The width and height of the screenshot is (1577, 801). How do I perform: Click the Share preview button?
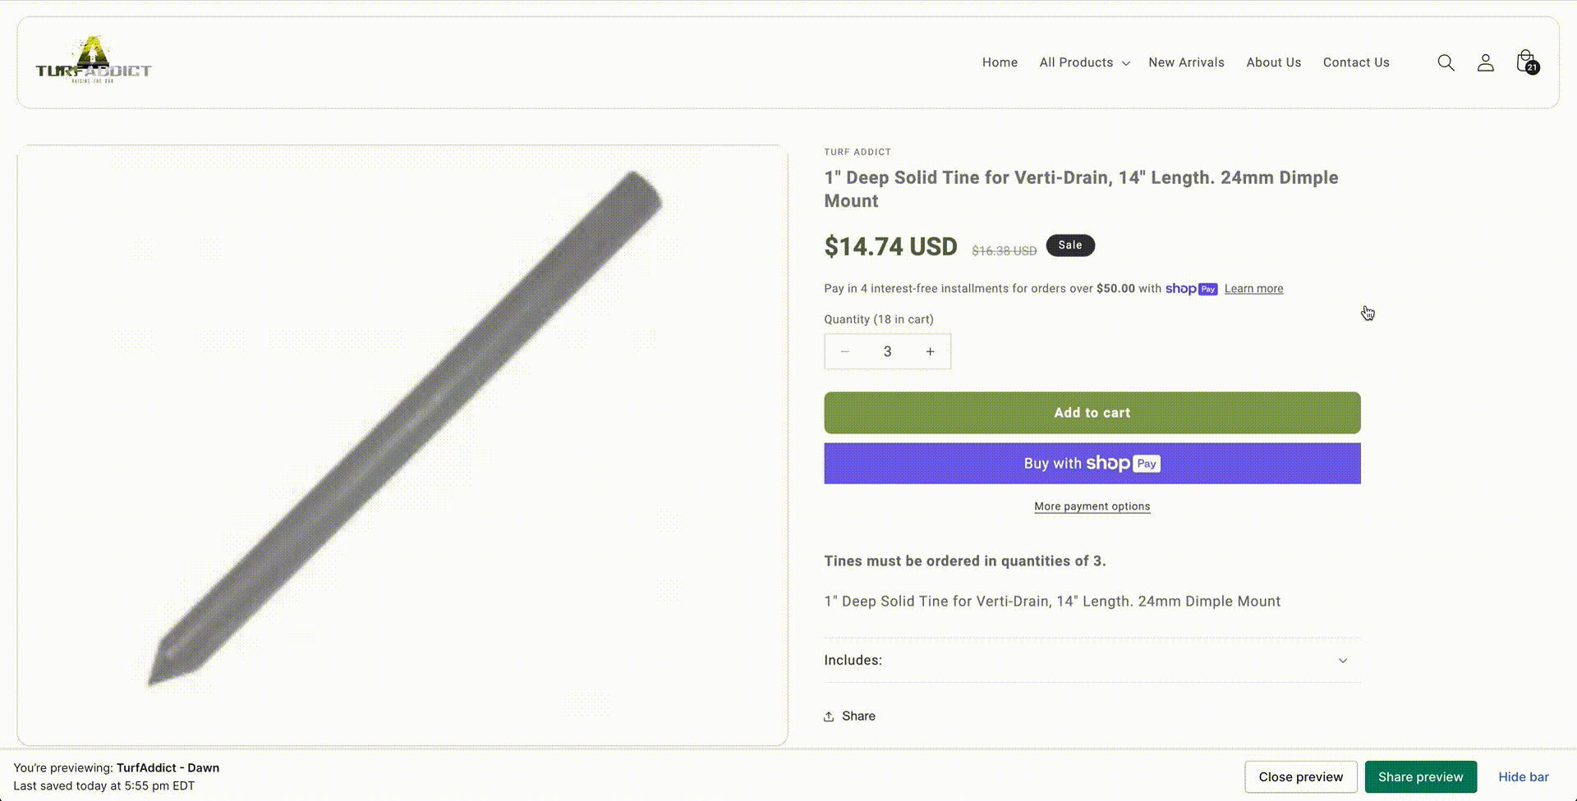coord(1421,776)
